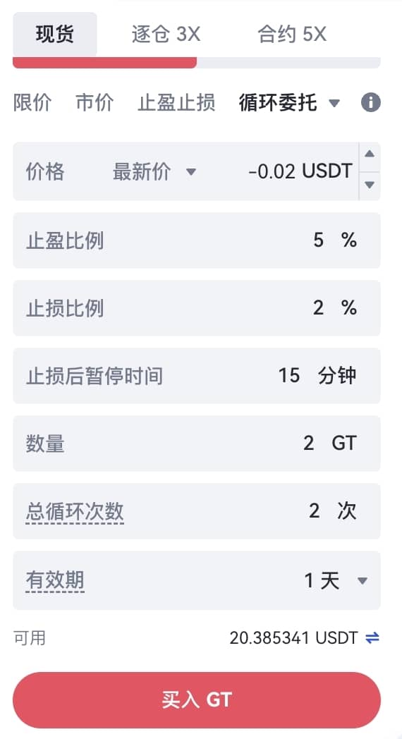402x739 pixels.
Task: Click the 止损后暂停时间 minutes field
Action: (x=197, y=376)
